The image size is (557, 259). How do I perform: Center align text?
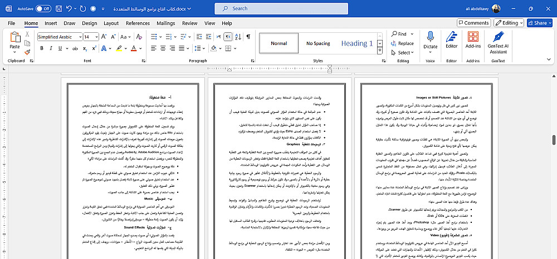(x=163, y=48)
